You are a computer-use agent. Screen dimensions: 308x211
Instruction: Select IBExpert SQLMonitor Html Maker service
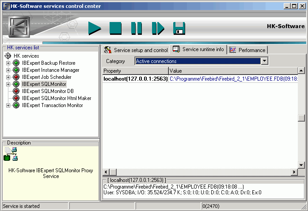57,98
